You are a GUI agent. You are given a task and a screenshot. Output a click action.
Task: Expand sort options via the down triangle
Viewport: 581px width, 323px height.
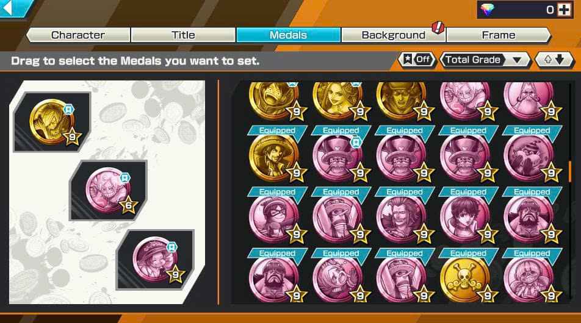point(517,60)
